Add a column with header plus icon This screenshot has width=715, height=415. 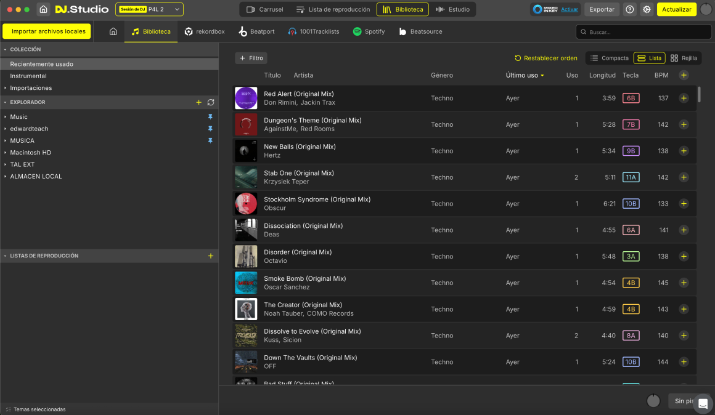[x=684, y=75]
